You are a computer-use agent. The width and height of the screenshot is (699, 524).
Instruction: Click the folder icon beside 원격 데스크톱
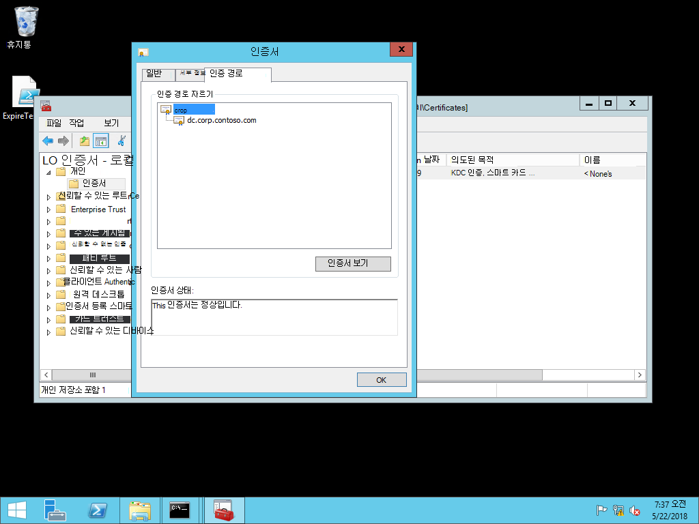click(61, 294)
